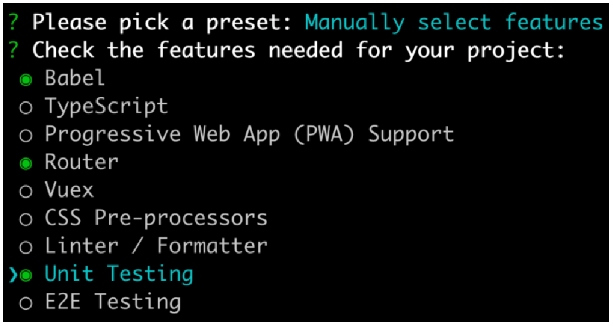Viewport: 613px width, 326px height.
Task: Enable the CSS Pre-processors circle
Action: pyautogui.click(x=26, y=219)
